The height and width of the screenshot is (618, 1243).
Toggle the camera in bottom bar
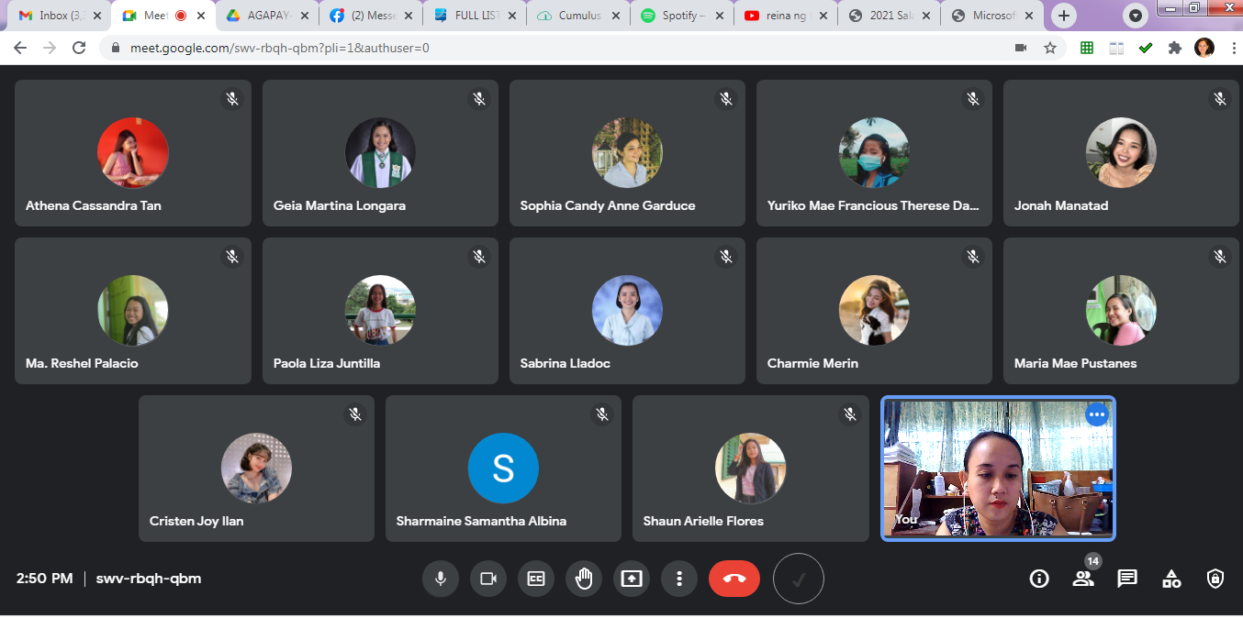488,579
